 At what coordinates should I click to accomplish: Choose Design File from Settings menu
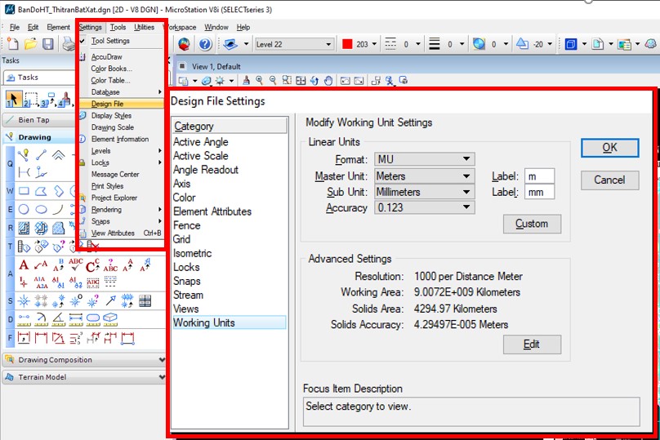click(x=107, y=104)
